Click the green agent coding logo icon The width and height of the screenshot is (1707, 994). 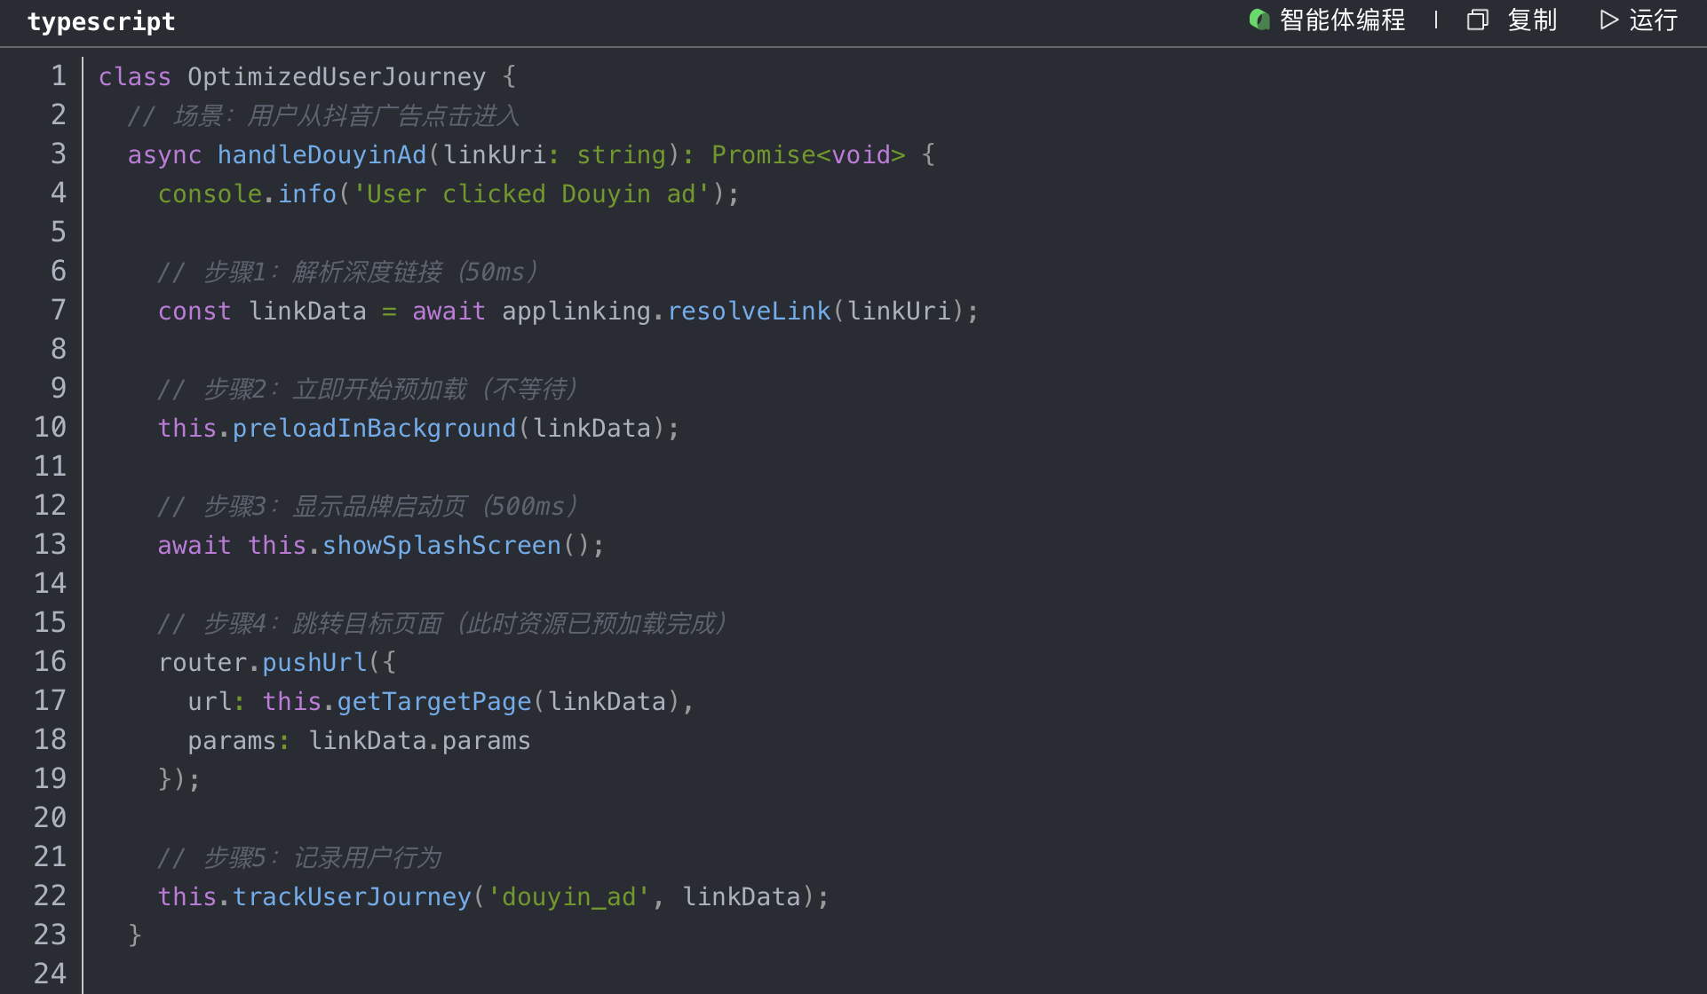pos(1259,20)
